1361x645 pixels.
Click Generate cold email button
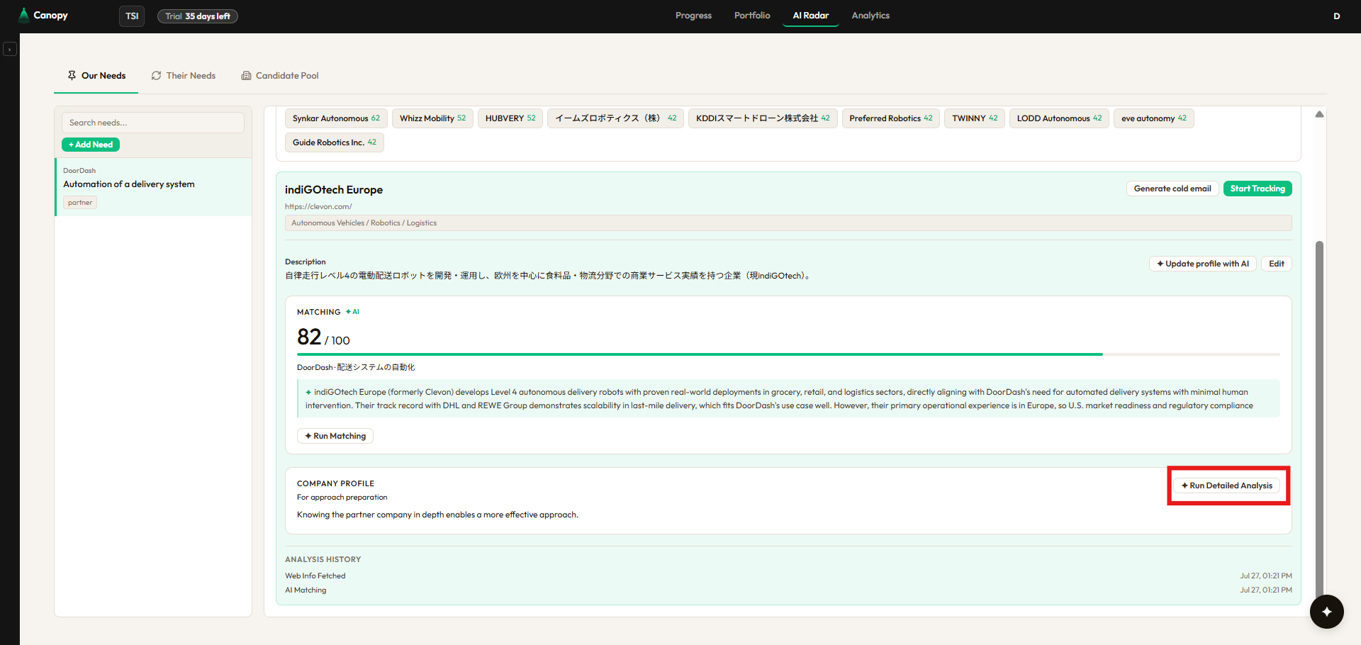pyautogui.click(x=1172, y=189)
